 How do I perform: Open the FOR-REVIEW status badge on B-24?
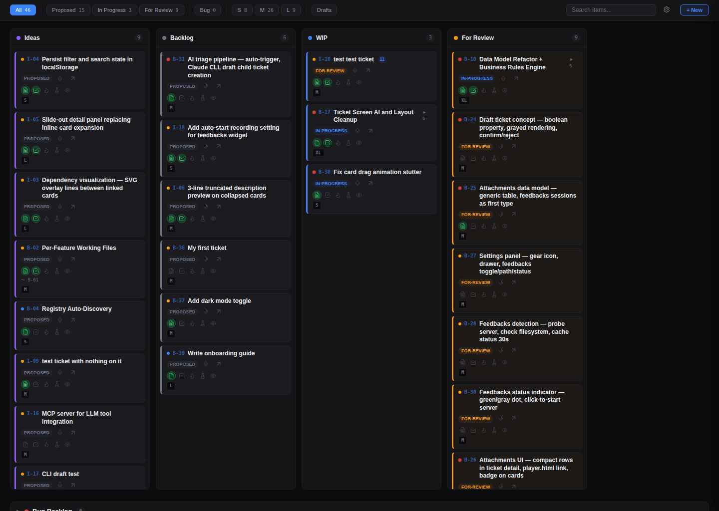point(476,147)
